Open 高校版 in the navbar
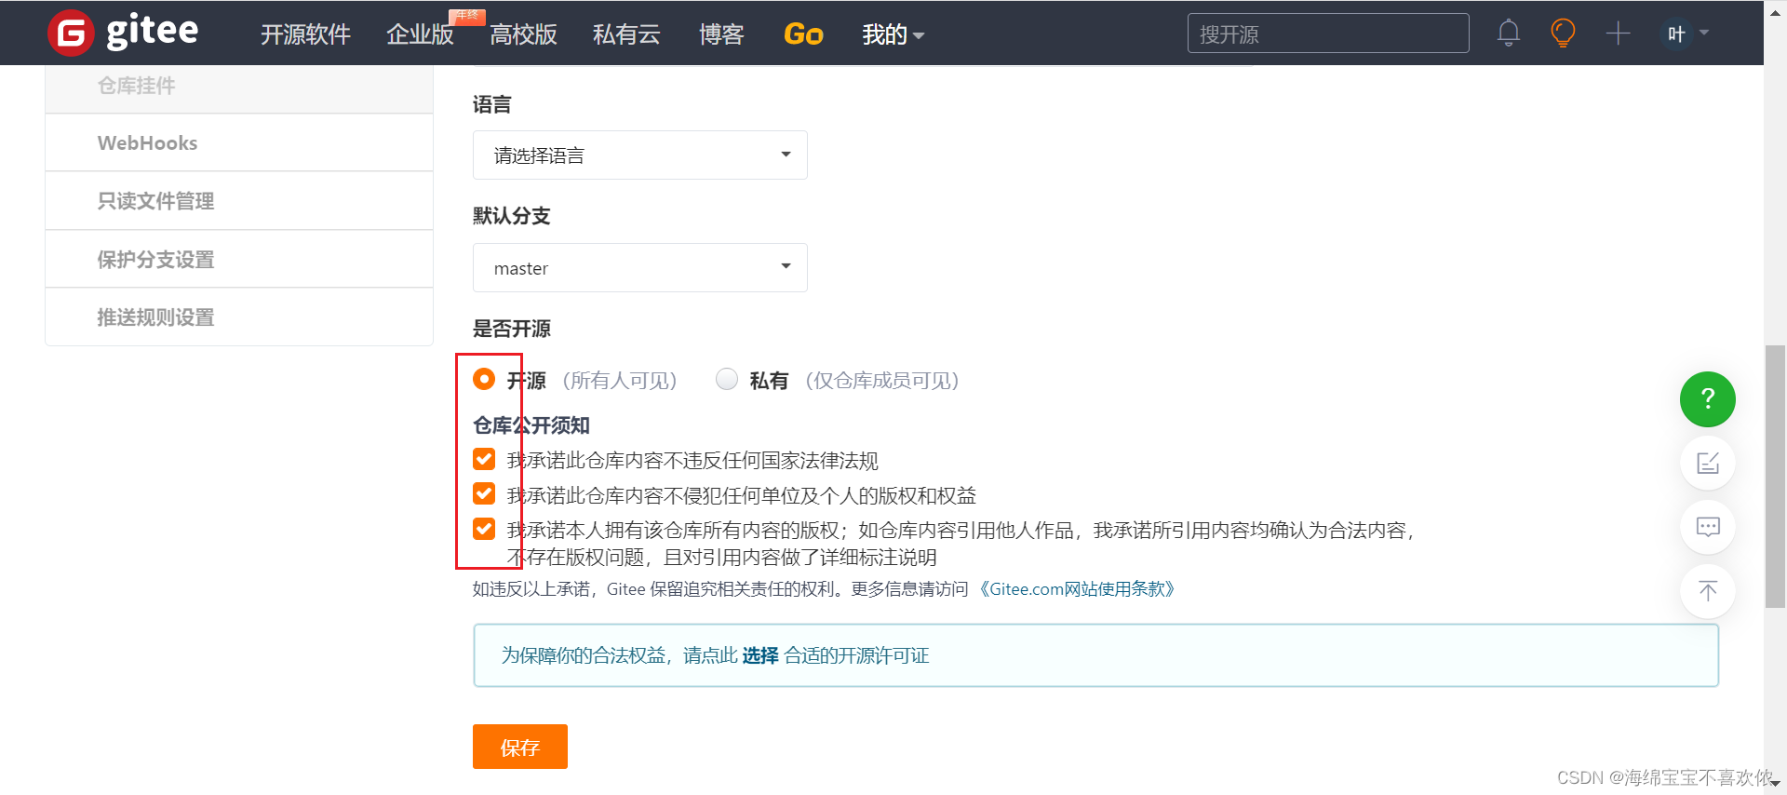1787x795 pixels. [x=523, y=34]
